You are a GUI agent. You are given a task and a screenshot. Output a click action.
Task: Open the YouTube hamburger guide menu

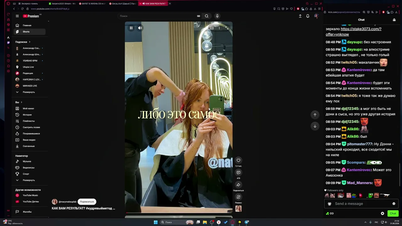click(17, 16)
